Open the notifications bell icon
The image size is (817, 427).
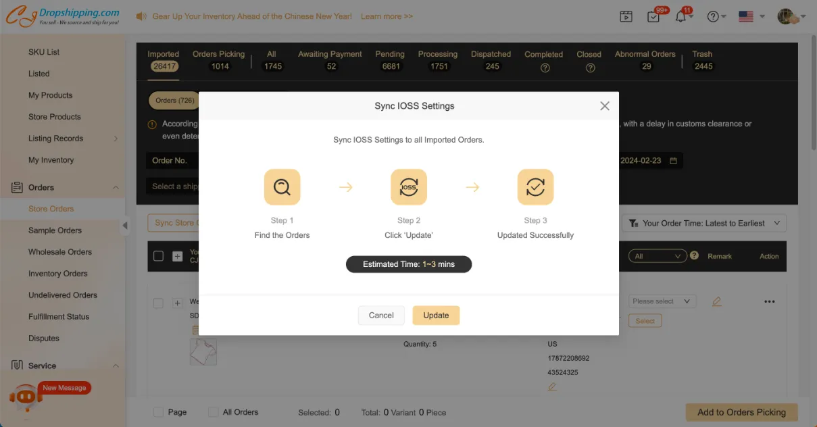(681, 17)
